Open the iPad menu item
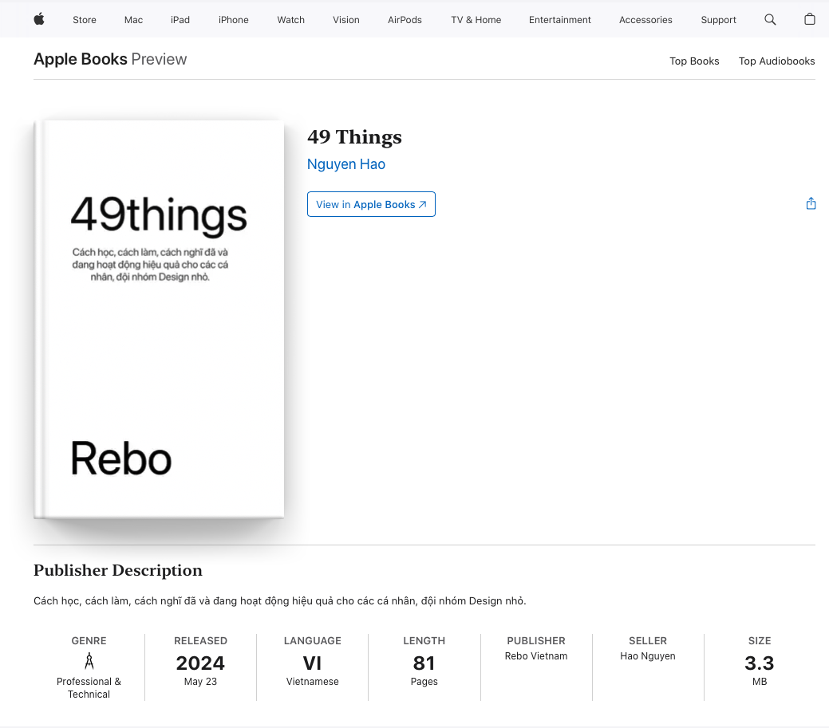 180,20
